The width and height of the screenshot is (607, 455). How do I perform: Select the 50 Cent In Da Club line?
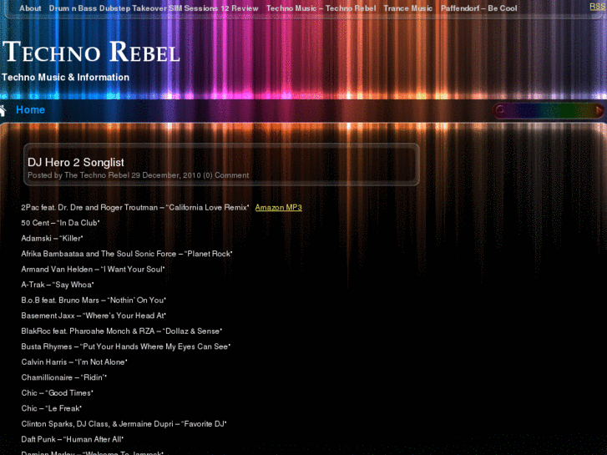pyautogui.click(x=60, y=223)
